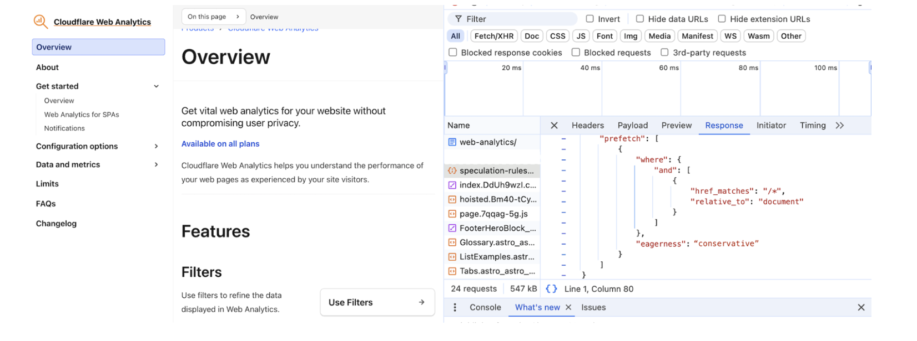
Task: Click the index.DdUh9wzl.c... stylesheet icon
Action: pos(452,185)
